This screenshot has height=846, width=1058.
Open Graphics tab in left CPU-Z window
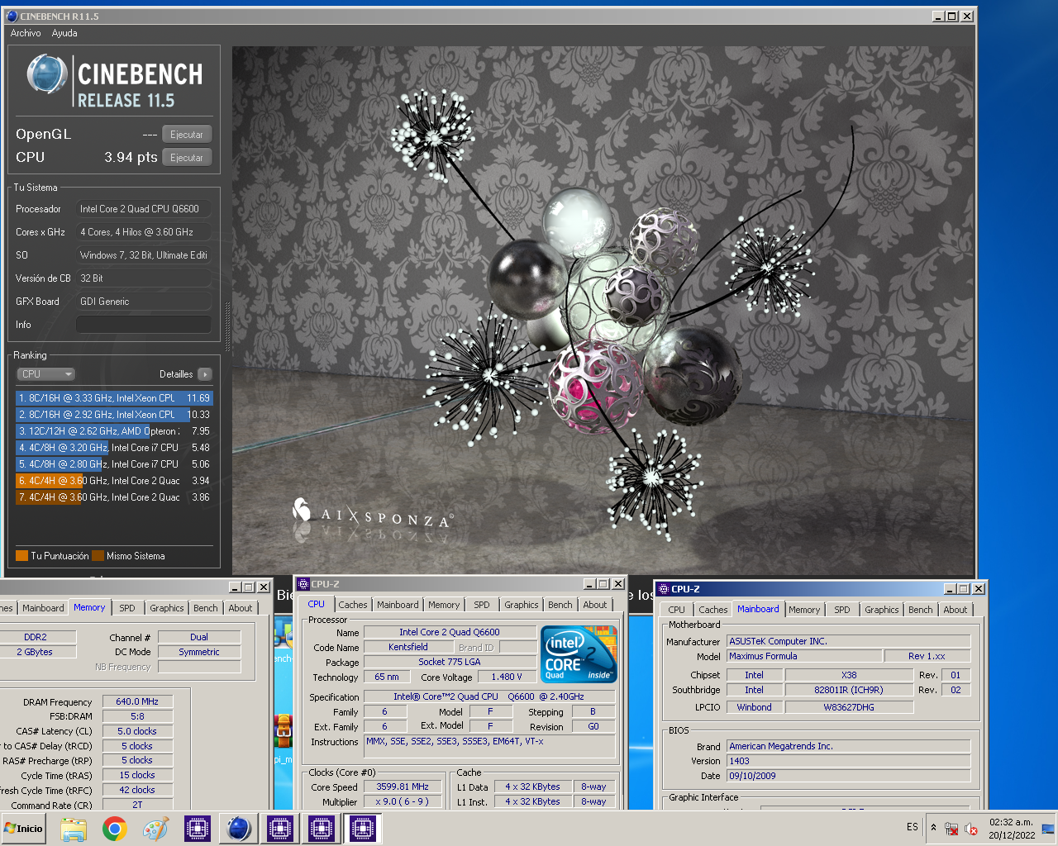(167, 608)
